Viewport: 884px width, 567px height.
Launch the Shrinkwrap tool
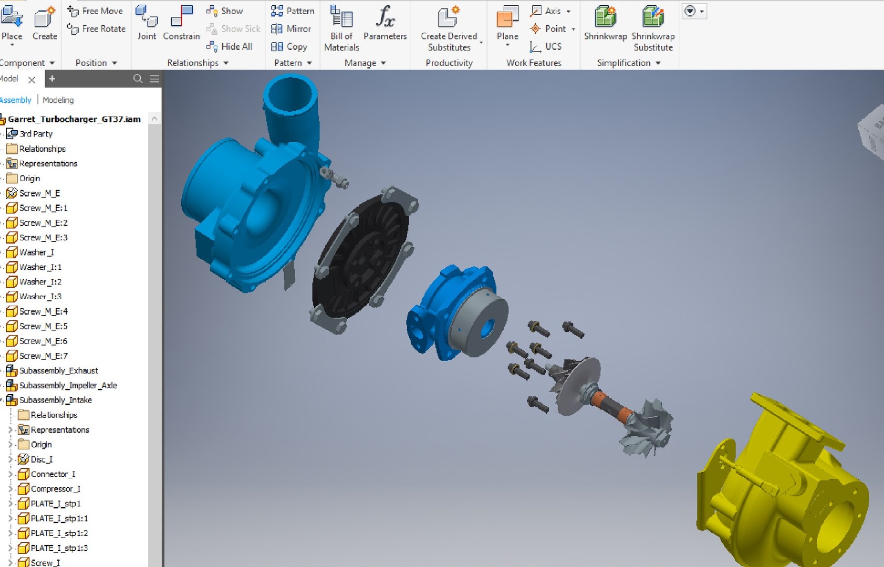click(606, 23)
